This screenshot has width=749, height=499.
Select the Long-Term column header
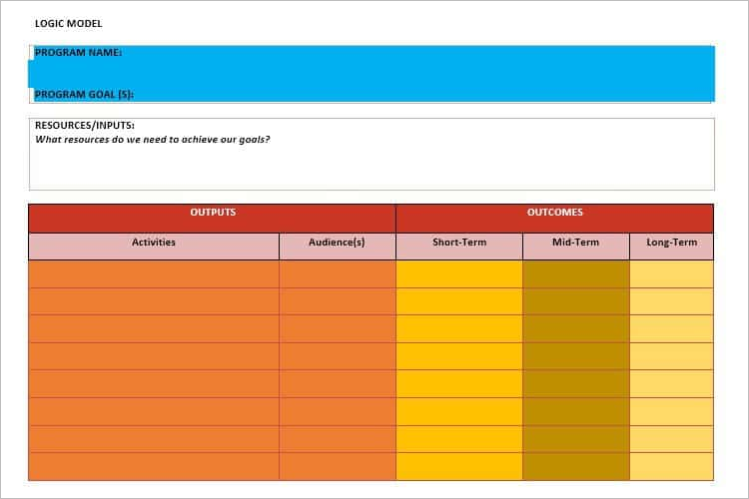(x=672, y=247)
